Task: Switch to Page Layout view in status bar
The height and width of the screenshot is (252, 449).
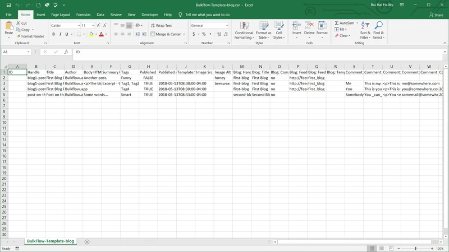Action: pos(382,248)
